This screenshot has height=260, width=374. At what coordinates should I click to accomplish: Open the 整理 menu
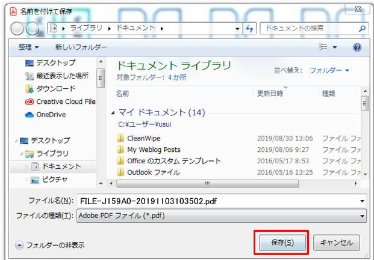point(28,47)
